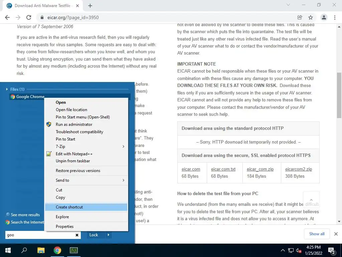Download the eicar_com.zip file
The image size is (342, 257).
click(260, 169)
